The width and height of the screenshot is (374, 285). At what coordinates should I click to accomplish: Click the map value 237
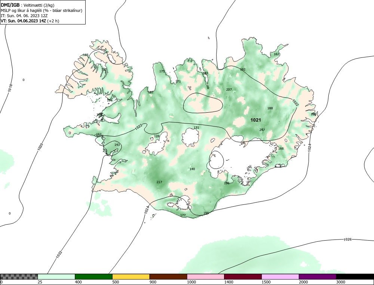[x=229, y=90]
